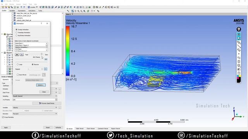Image resolution: width=248 pixels, height=139 pixels.
Task: Check the symmetry boundary checkbox
Action: coord(13,18)
